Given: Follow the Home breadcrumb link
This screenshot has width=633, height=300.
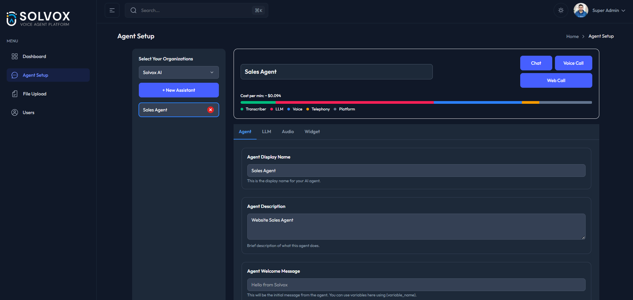Looking at the screenshot, I should click(x=572, y=36).
